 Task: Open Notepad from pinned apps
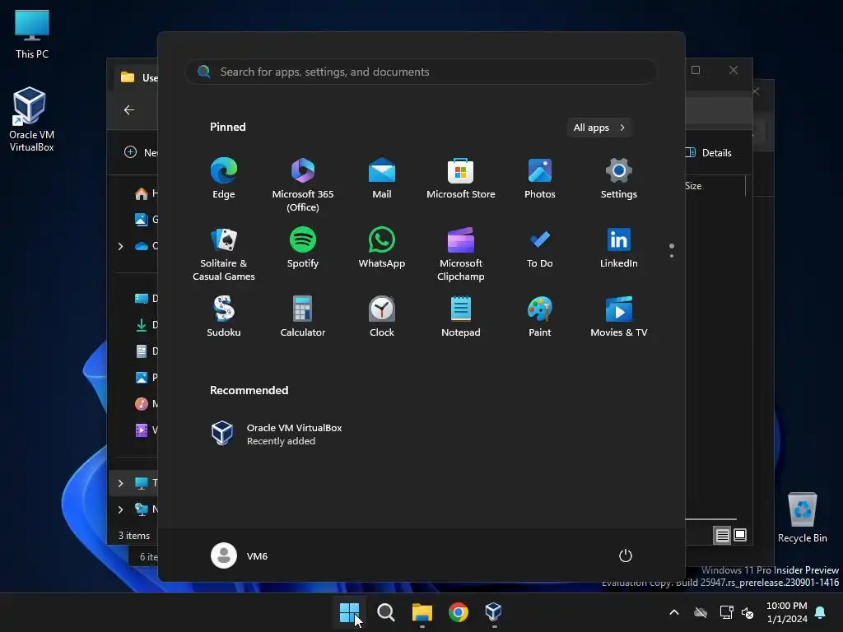461,317
